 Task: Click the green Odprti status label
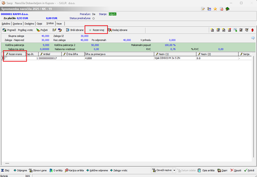(113, 14)
